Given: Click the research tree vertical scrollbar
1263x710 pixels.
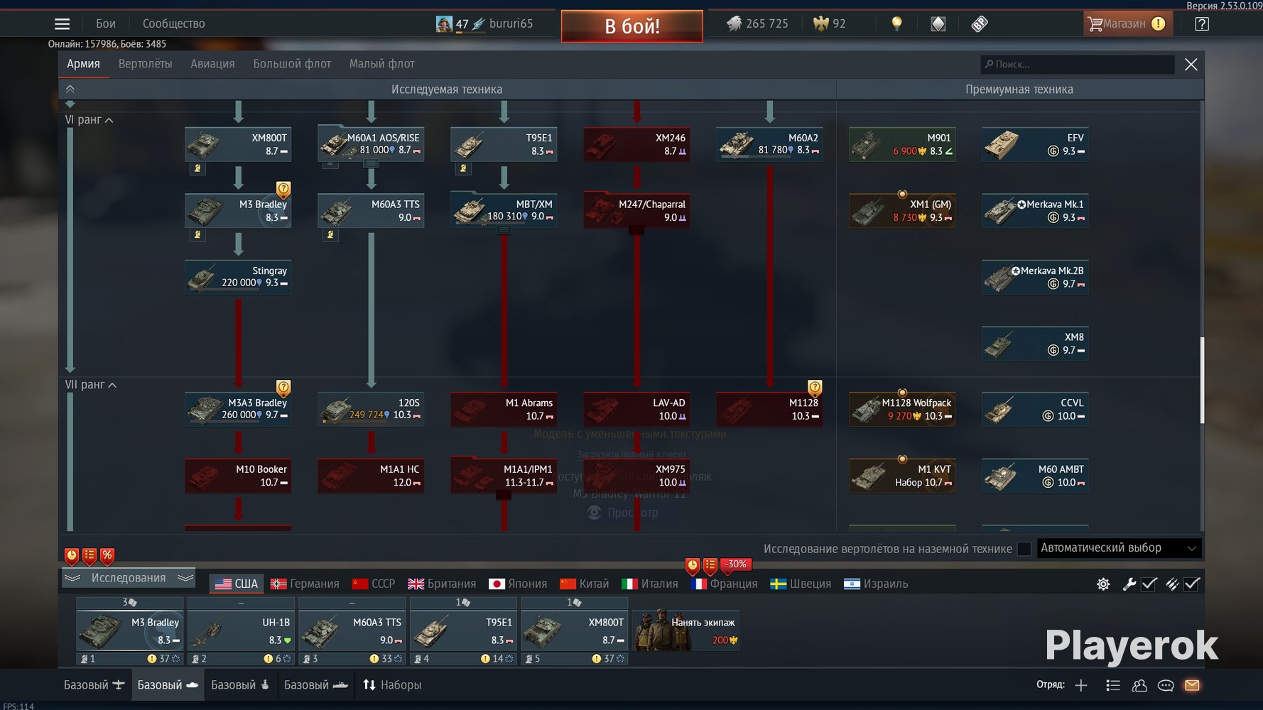Looking at the screenshot, I should pos(1202,380).
